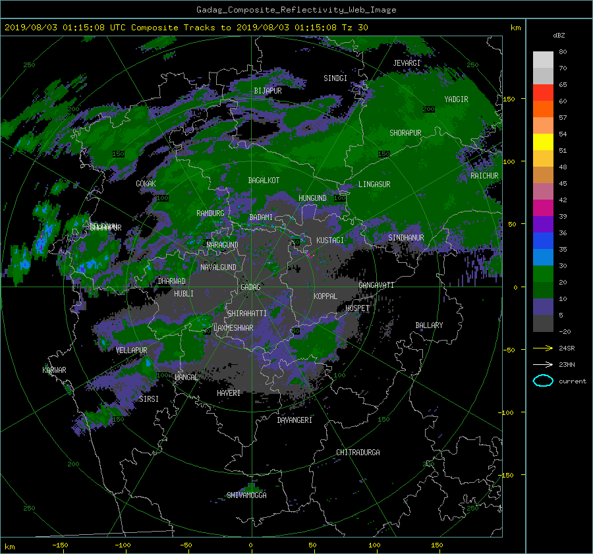Click the LAXMESHWAR city label
Viewport: 593px width, 554px height.
tap(233, 328)
